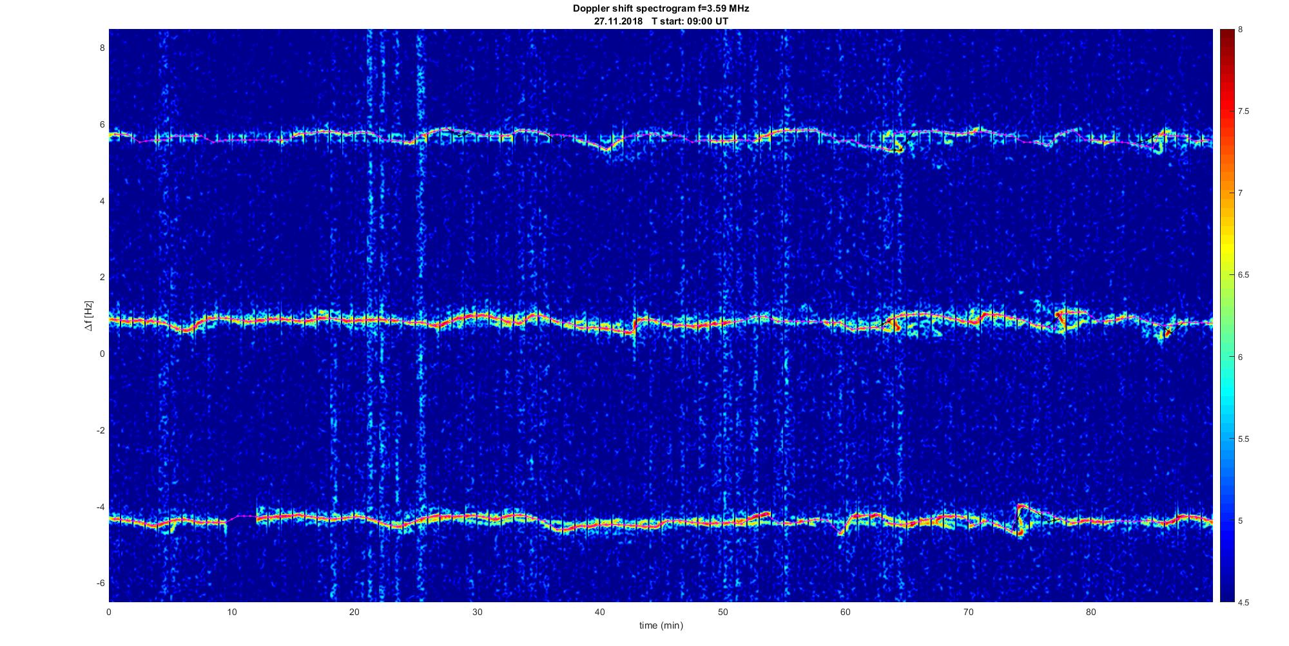This screenshot has width=1289, height=646.
Task: Select the 6.5 colorbar tick label
Action: point(1243,275)
